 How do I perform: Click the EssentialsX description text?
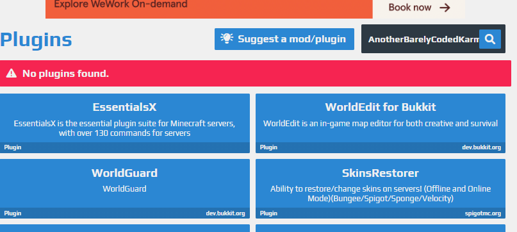coord(125,128)
